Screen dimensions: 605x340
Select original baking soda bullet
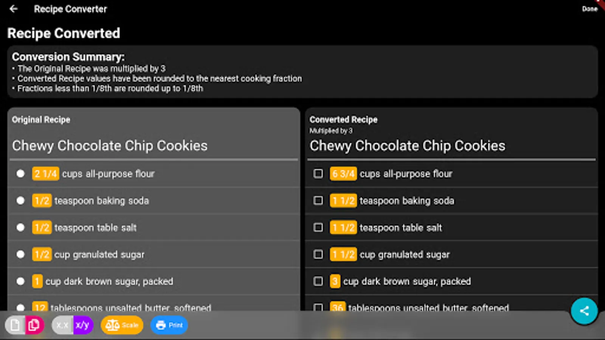[20, 200]
